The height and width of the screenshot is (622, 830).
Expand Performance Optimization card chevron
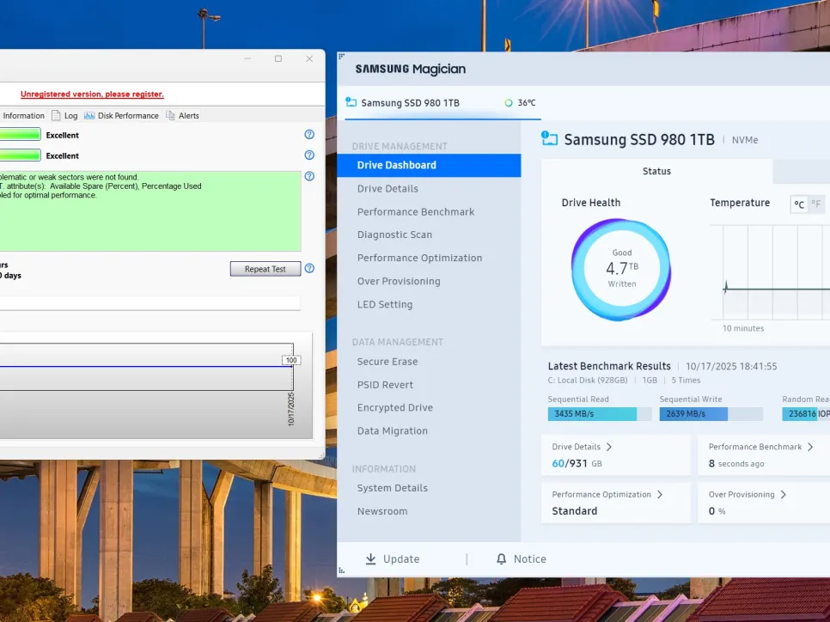click(660, 495)
